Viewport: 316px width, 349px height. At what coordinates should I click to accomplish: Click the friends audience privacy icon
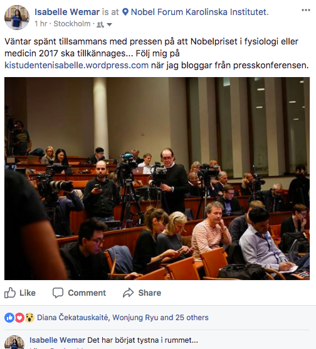point(100,24)
